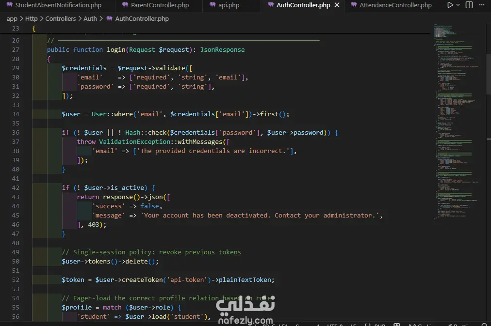Click 'validate' method call on line 29
Screen dimensions: 491x326
170,68
